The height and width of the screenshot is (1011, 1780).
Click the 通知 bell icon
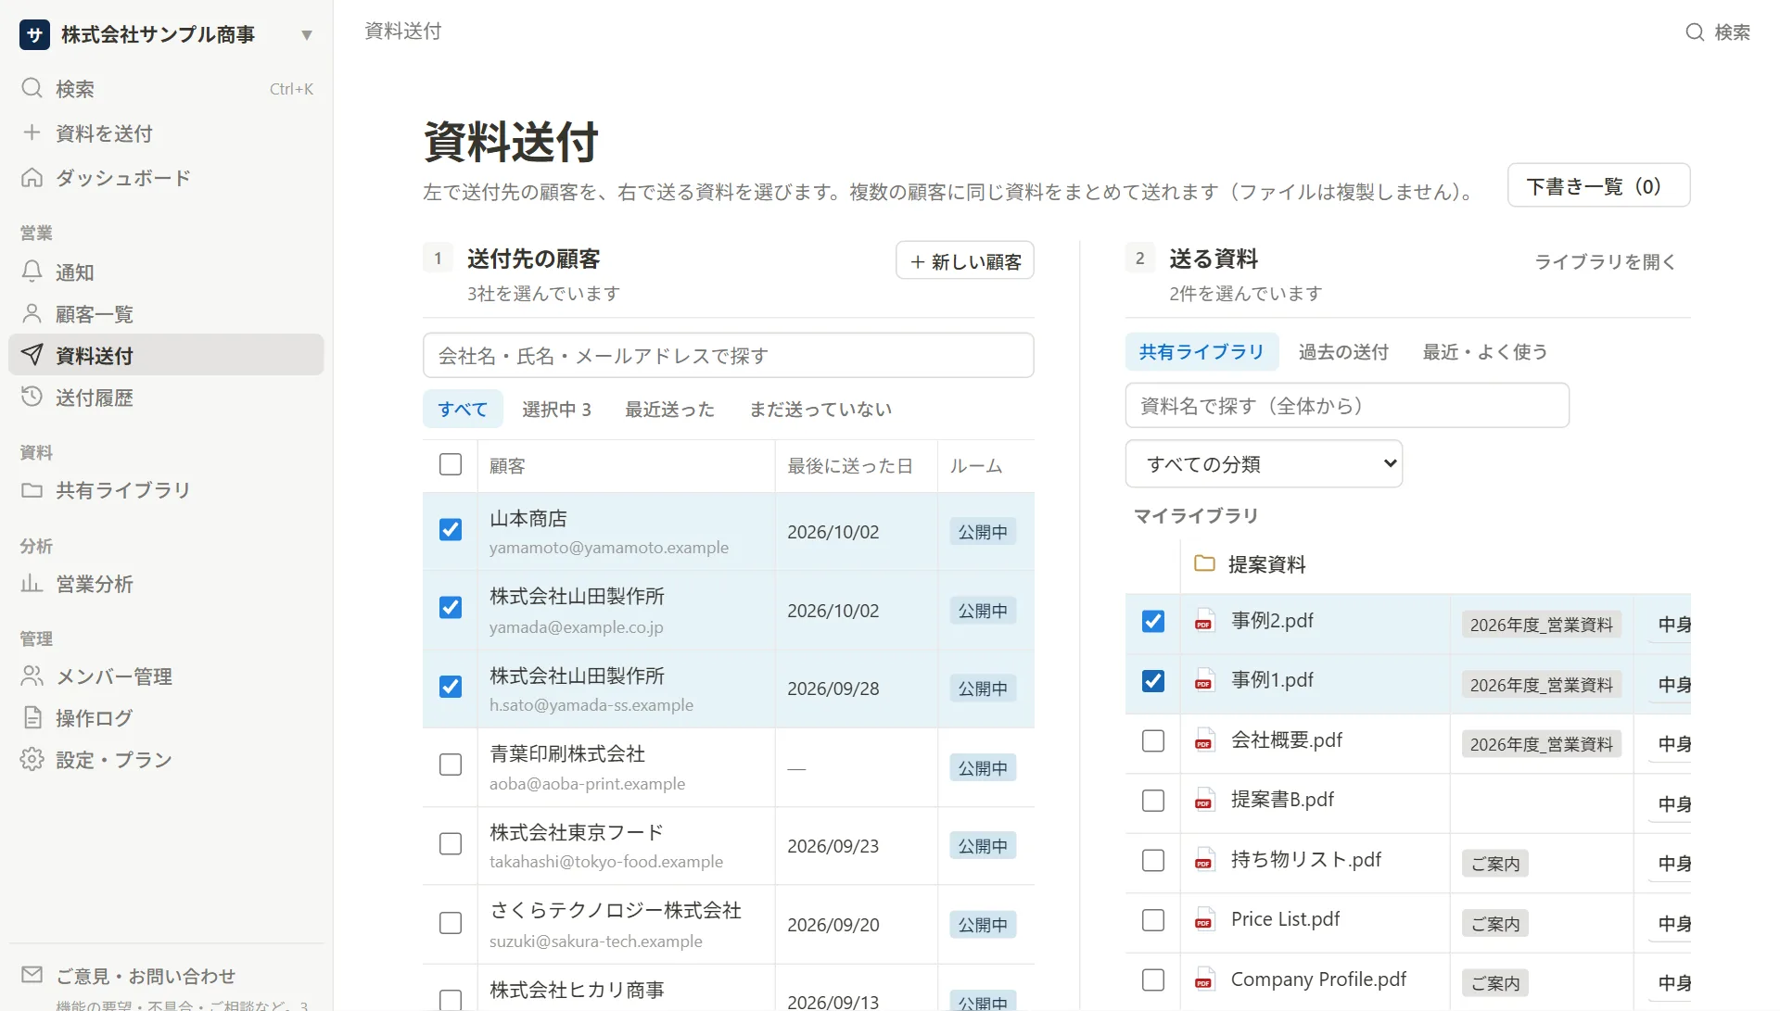pyautogui.click(x=32, y=272)
